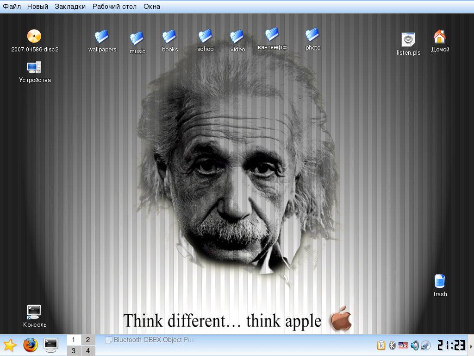This screenshot has height=356, width=474.
Task: Switch to virtual desktop 2
Action: point(88,340)
